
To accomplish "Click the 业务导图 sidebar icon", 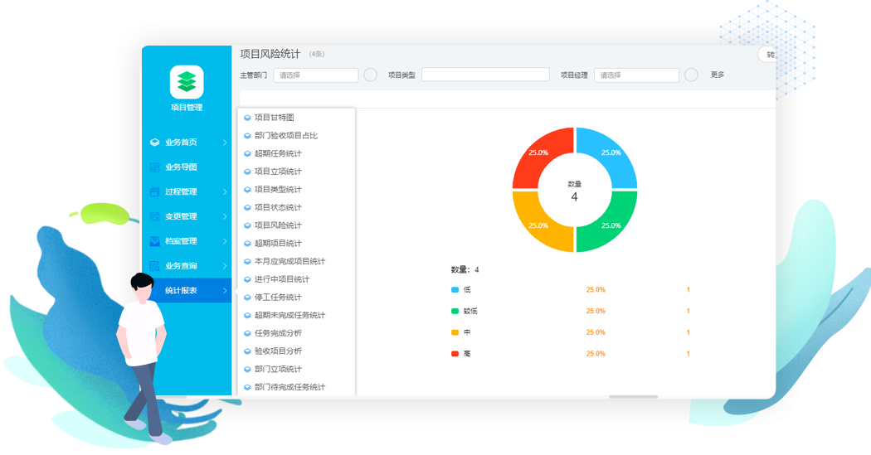I will coord(154,167).
